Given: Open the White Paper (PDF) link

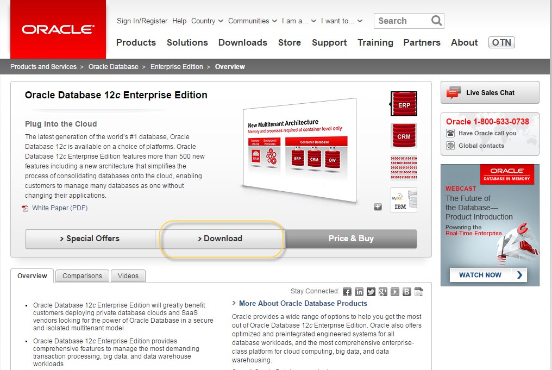Looking at the screenshot, I should (60, 208).
